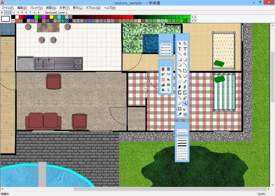Pick the small house icon tool

[185, 109]
